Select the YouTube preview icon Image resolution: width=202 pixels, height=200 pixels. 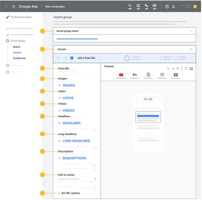coord(121,75)
